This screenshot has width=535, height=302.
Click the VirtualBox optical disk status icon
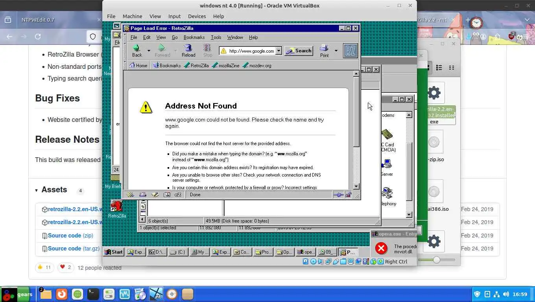tap(313, 261)
